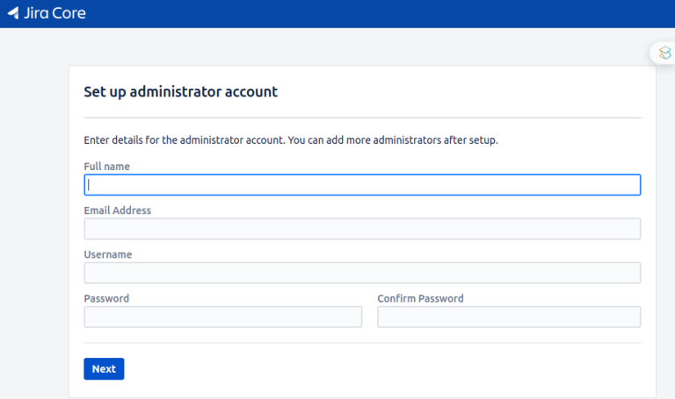This screenshot has width=675, height=399.
Task: Click into the Email Address field
Action: pyautogui.click(x=362, y=229)
